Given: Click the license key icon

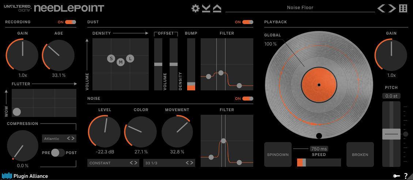Looking at the screenshot, I should 397,176.
